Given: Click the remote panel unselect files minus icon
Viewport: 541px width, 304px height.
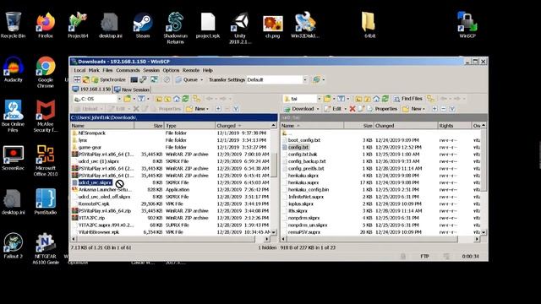Looking at the screenshot, I should [x=443, y=109].
